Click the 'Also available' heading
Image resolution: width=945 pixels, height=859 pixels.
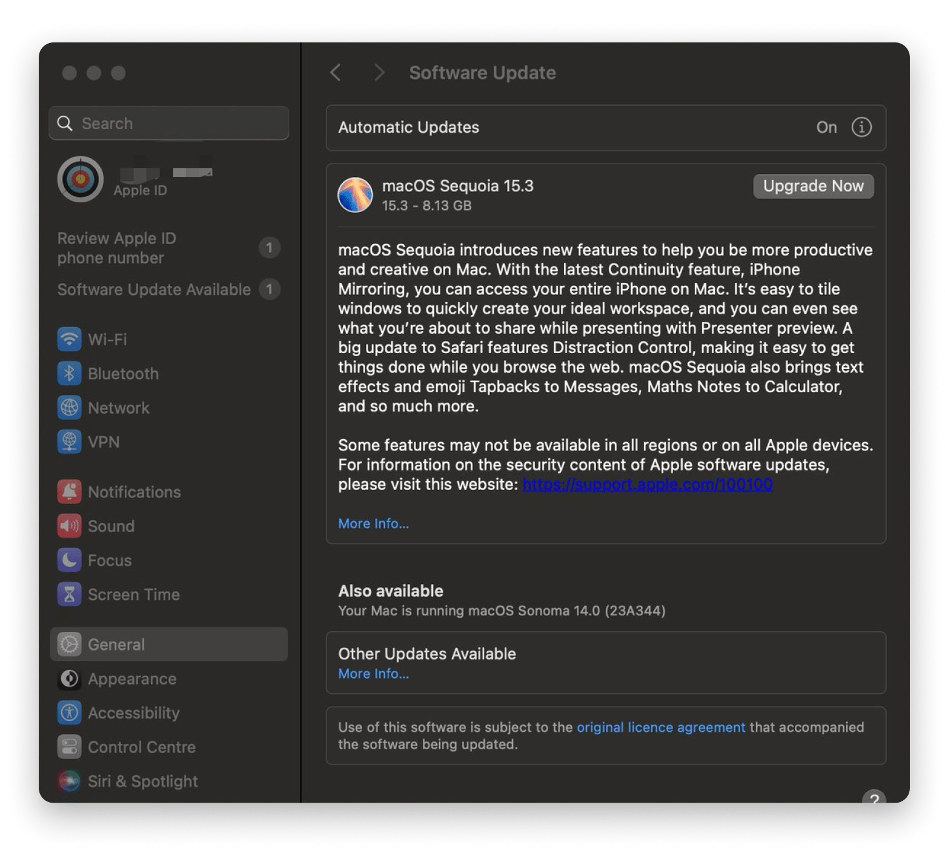391,591
